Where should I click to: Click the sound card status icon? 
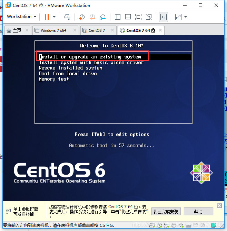point(181,225)
